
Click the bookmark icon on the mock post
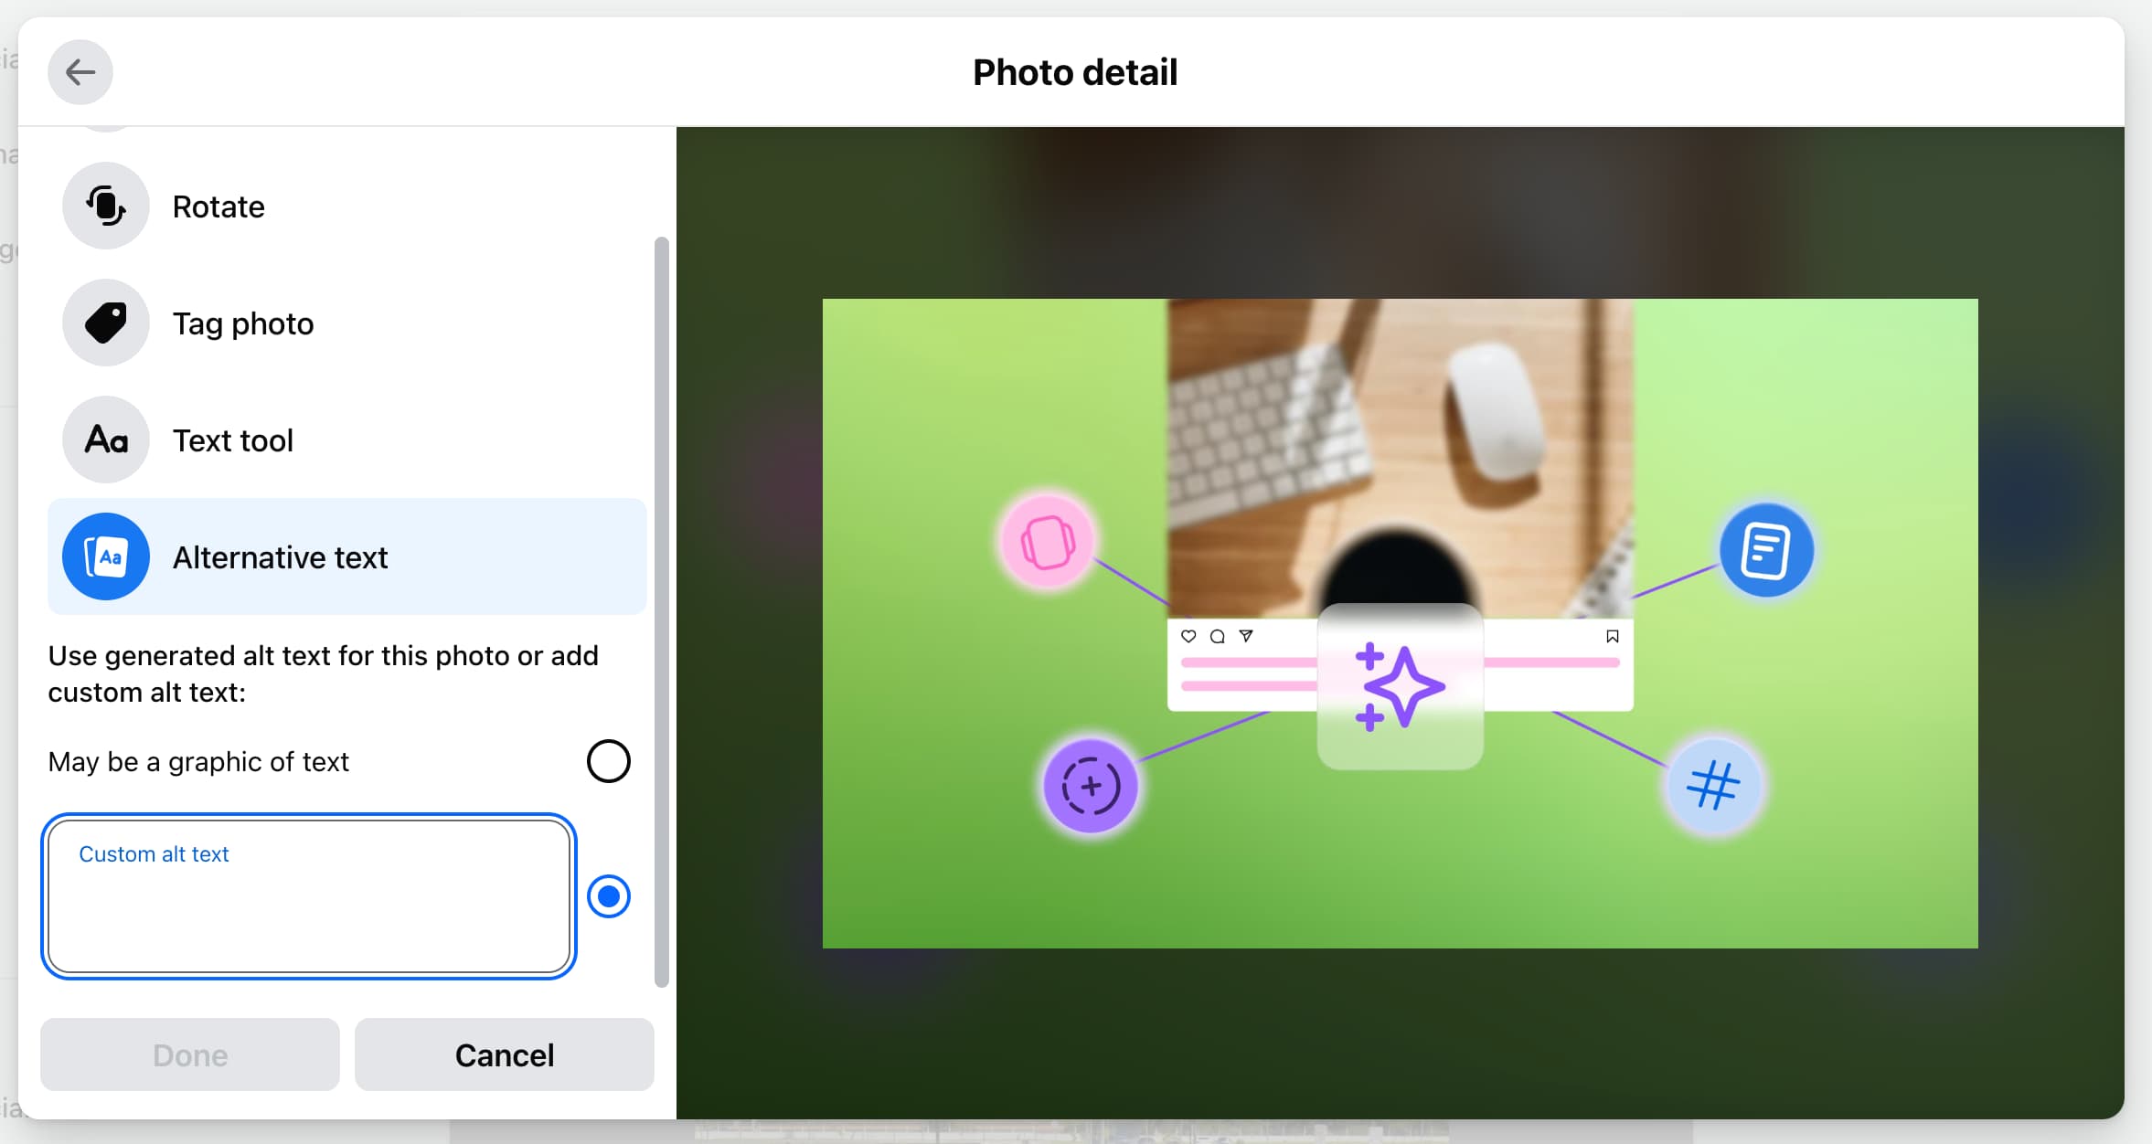click(x=1612, y=636)
